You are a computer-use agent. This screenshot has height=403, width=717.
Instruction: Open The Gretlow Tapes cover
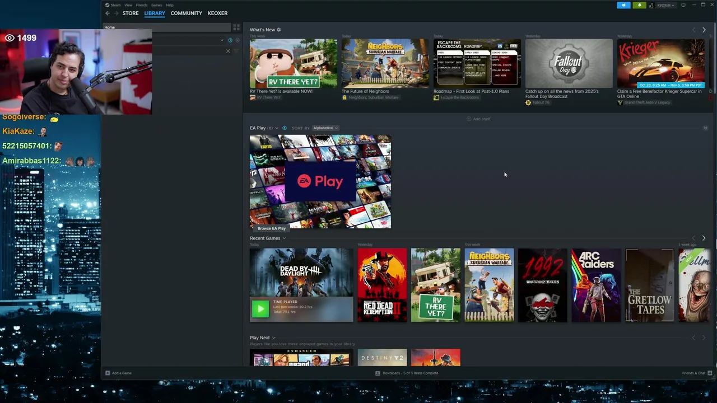click(x=650, y=285)
